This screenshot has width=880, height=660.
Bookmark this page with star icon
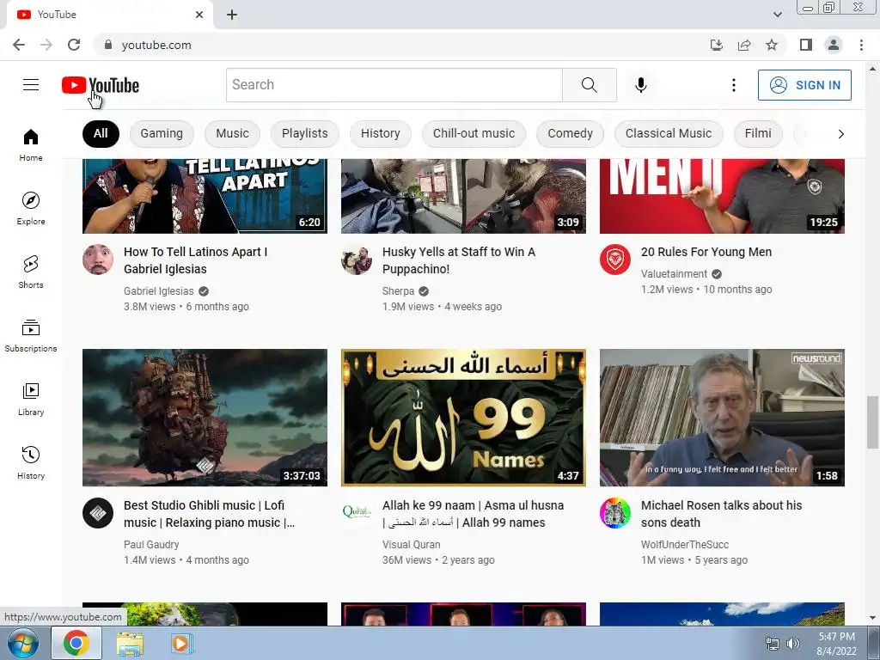(x=772, y=45)
